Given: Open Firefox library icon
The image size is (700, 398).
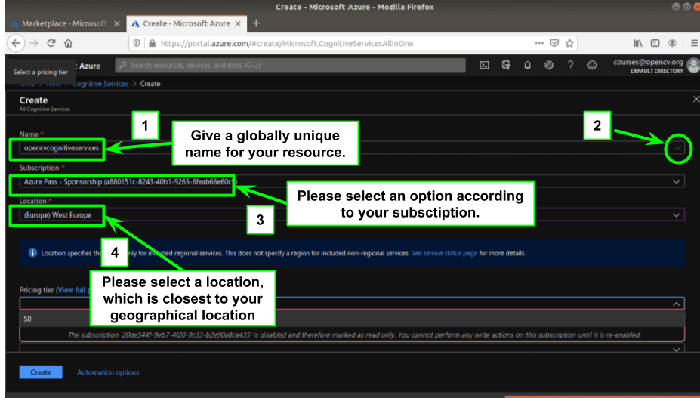Looking at the screenshot, I should [638, 43].
